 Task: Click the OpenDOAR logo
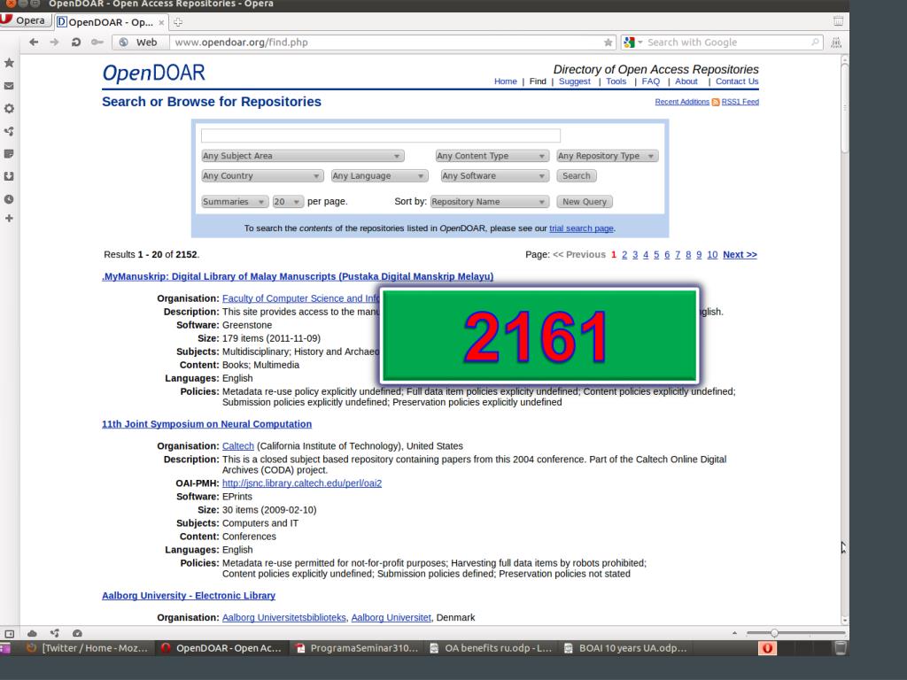(x=154, y=73)
